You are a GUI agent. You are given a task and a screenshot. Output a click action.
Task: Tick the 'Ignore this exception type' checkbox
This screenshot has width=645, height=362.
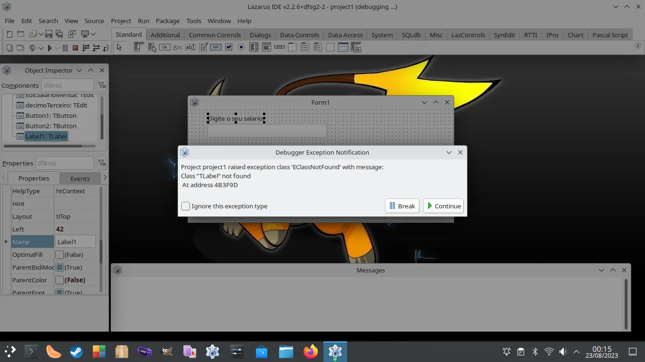click(186, 206)
